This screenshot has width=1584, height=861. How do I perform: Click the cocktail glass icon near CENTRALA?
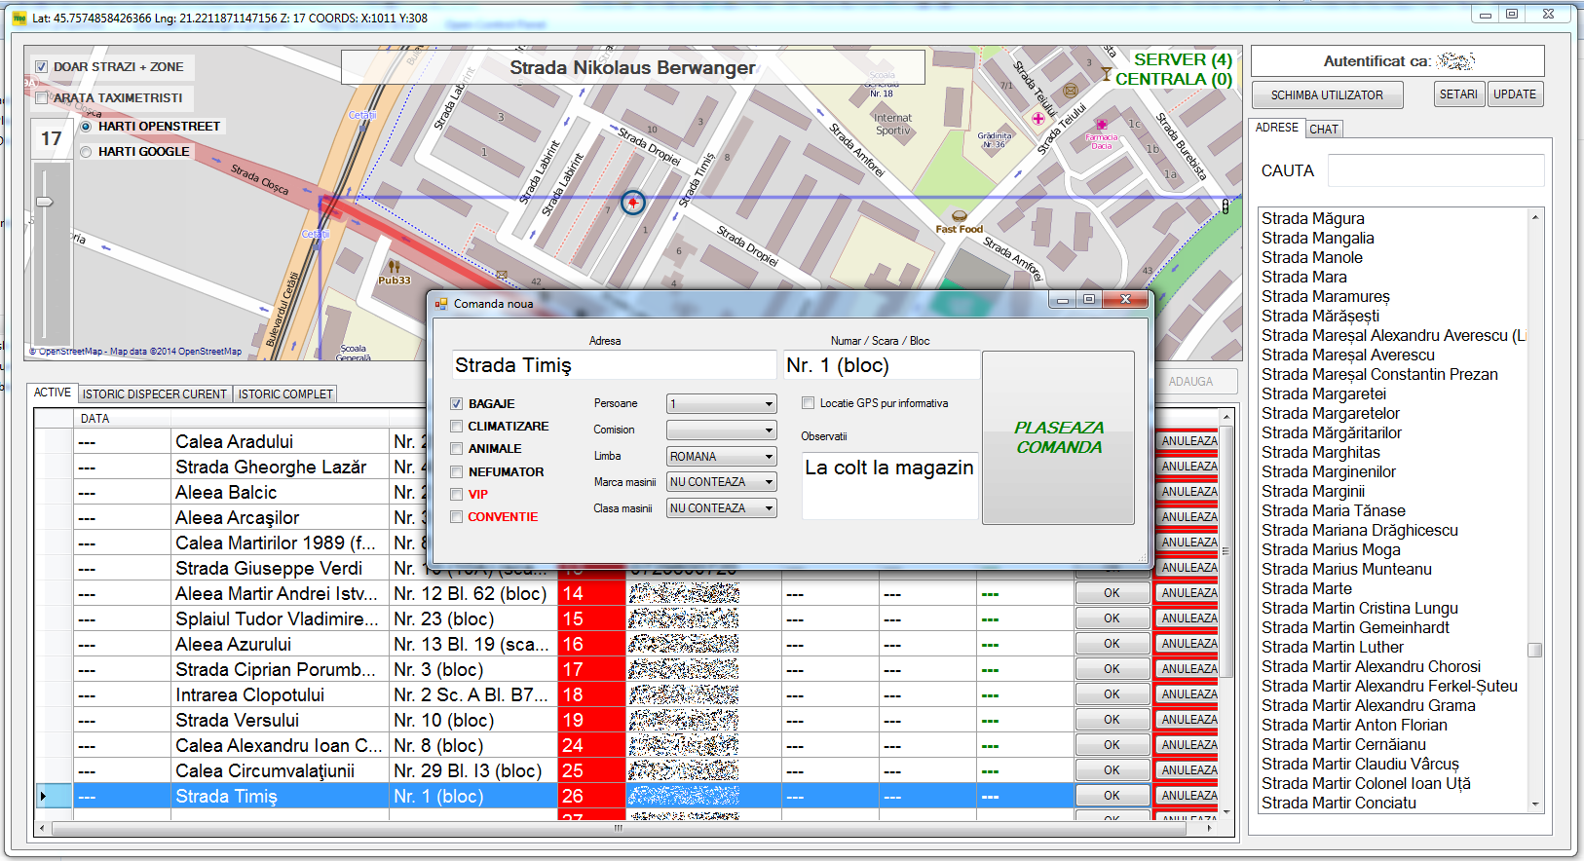[1106, 74]
